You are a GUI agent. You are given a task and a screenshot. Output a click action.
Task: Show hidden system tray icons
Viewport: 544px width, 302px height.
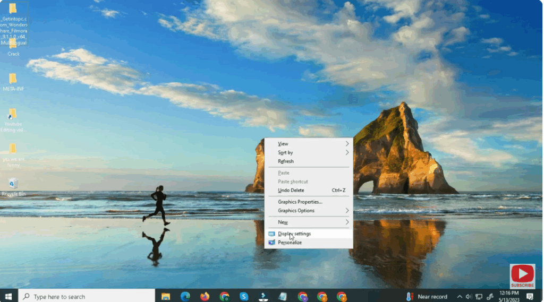(460, 297)
